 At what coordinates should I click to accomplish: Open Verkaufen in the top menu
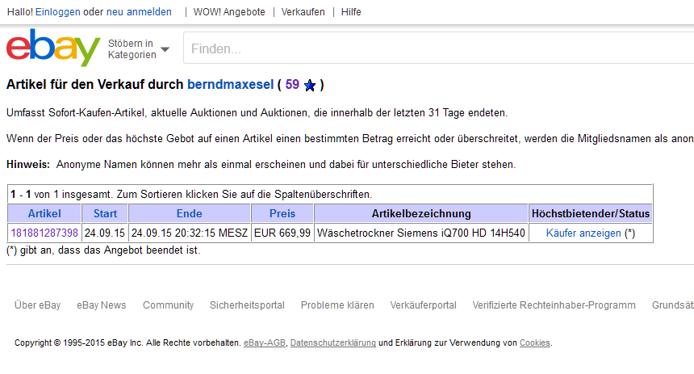(303, 12)
